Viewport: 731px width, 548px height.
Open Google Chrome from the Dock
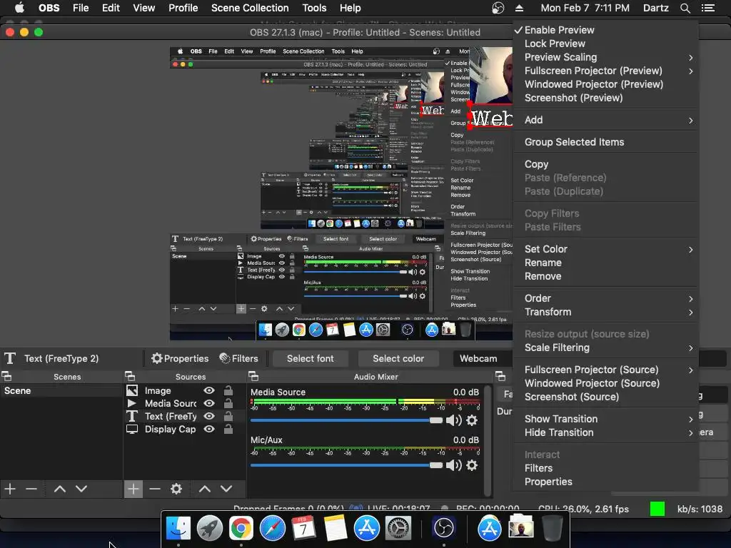241,528
